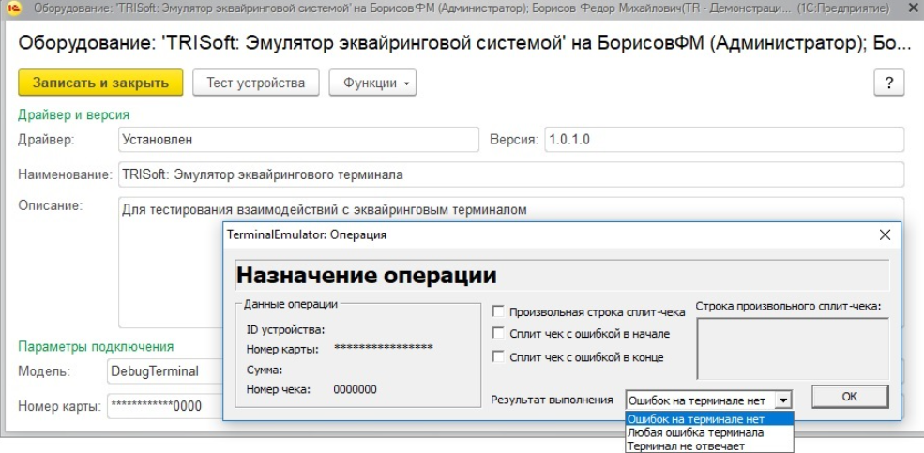Click 'Драйвер и версия' section header
The width and height of the screenshot is (924, 453).
tap(74, 114)
